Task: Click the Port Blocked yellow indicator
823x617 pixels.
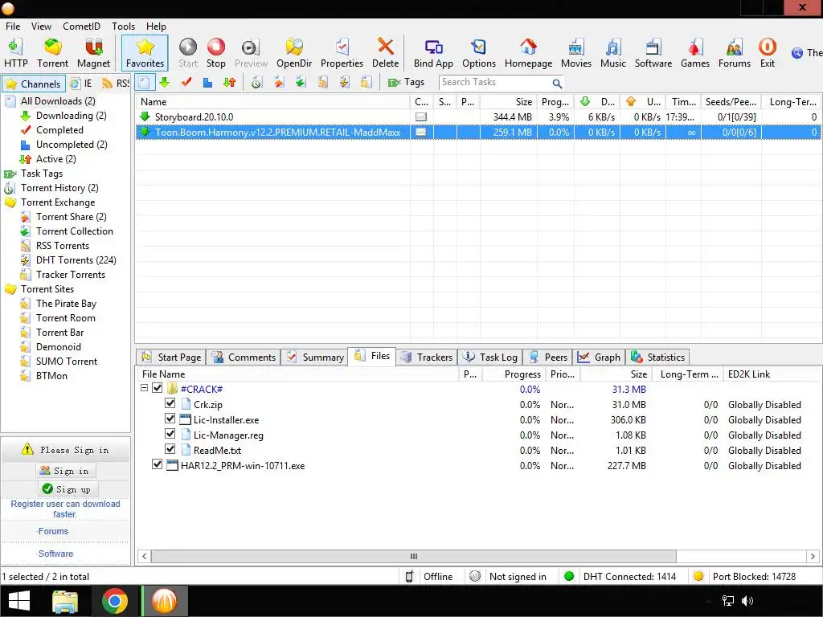Action: coord(698,576)
